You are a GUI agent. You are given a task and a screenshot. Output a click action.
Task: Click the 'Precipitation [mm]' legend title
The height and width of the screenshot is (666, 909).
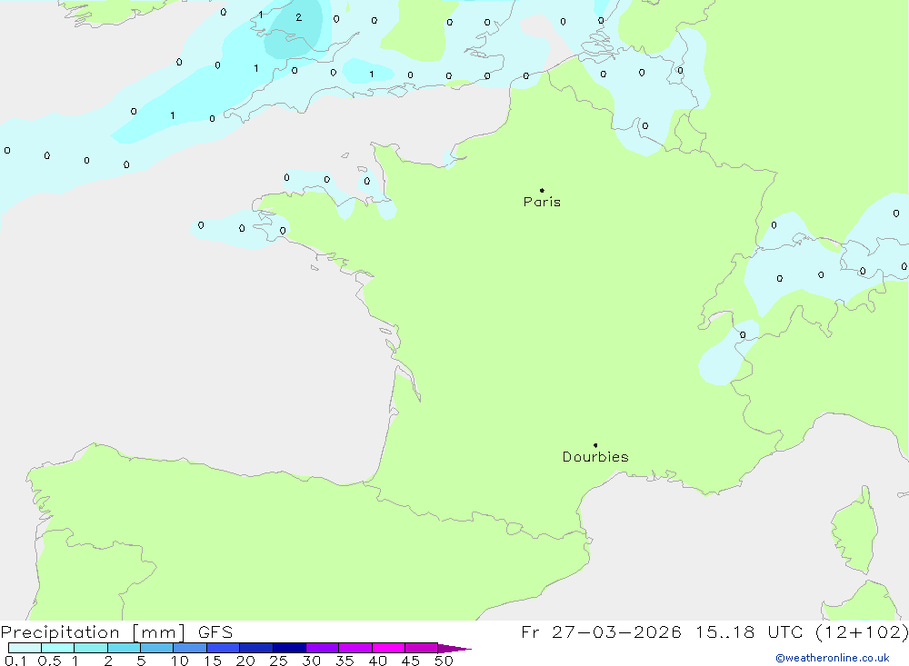93,632
